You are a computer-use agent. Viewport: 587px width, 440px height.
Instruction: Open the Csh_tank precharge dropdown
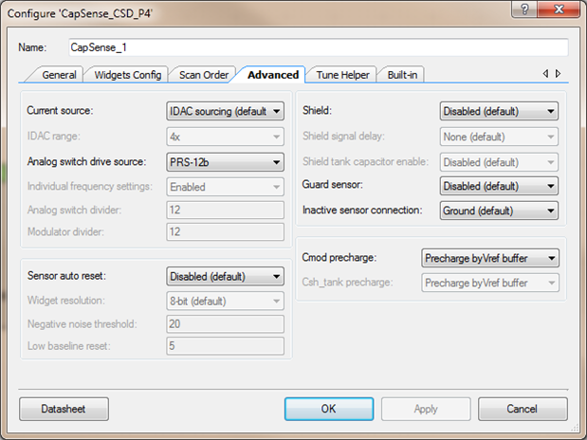[x=490, y=283]
